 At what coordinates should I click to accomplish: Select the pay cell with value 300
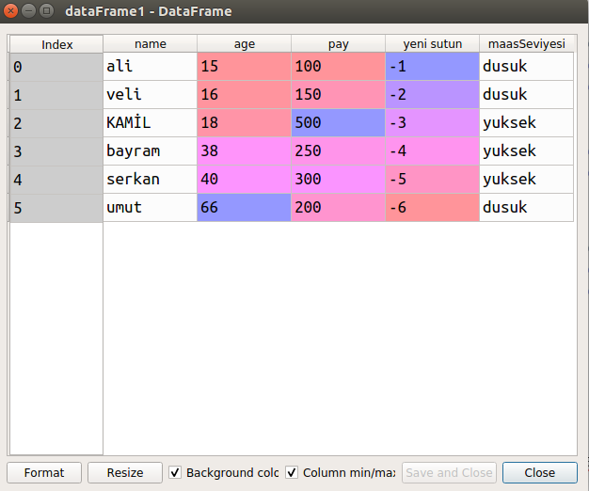tap(338, 179)
